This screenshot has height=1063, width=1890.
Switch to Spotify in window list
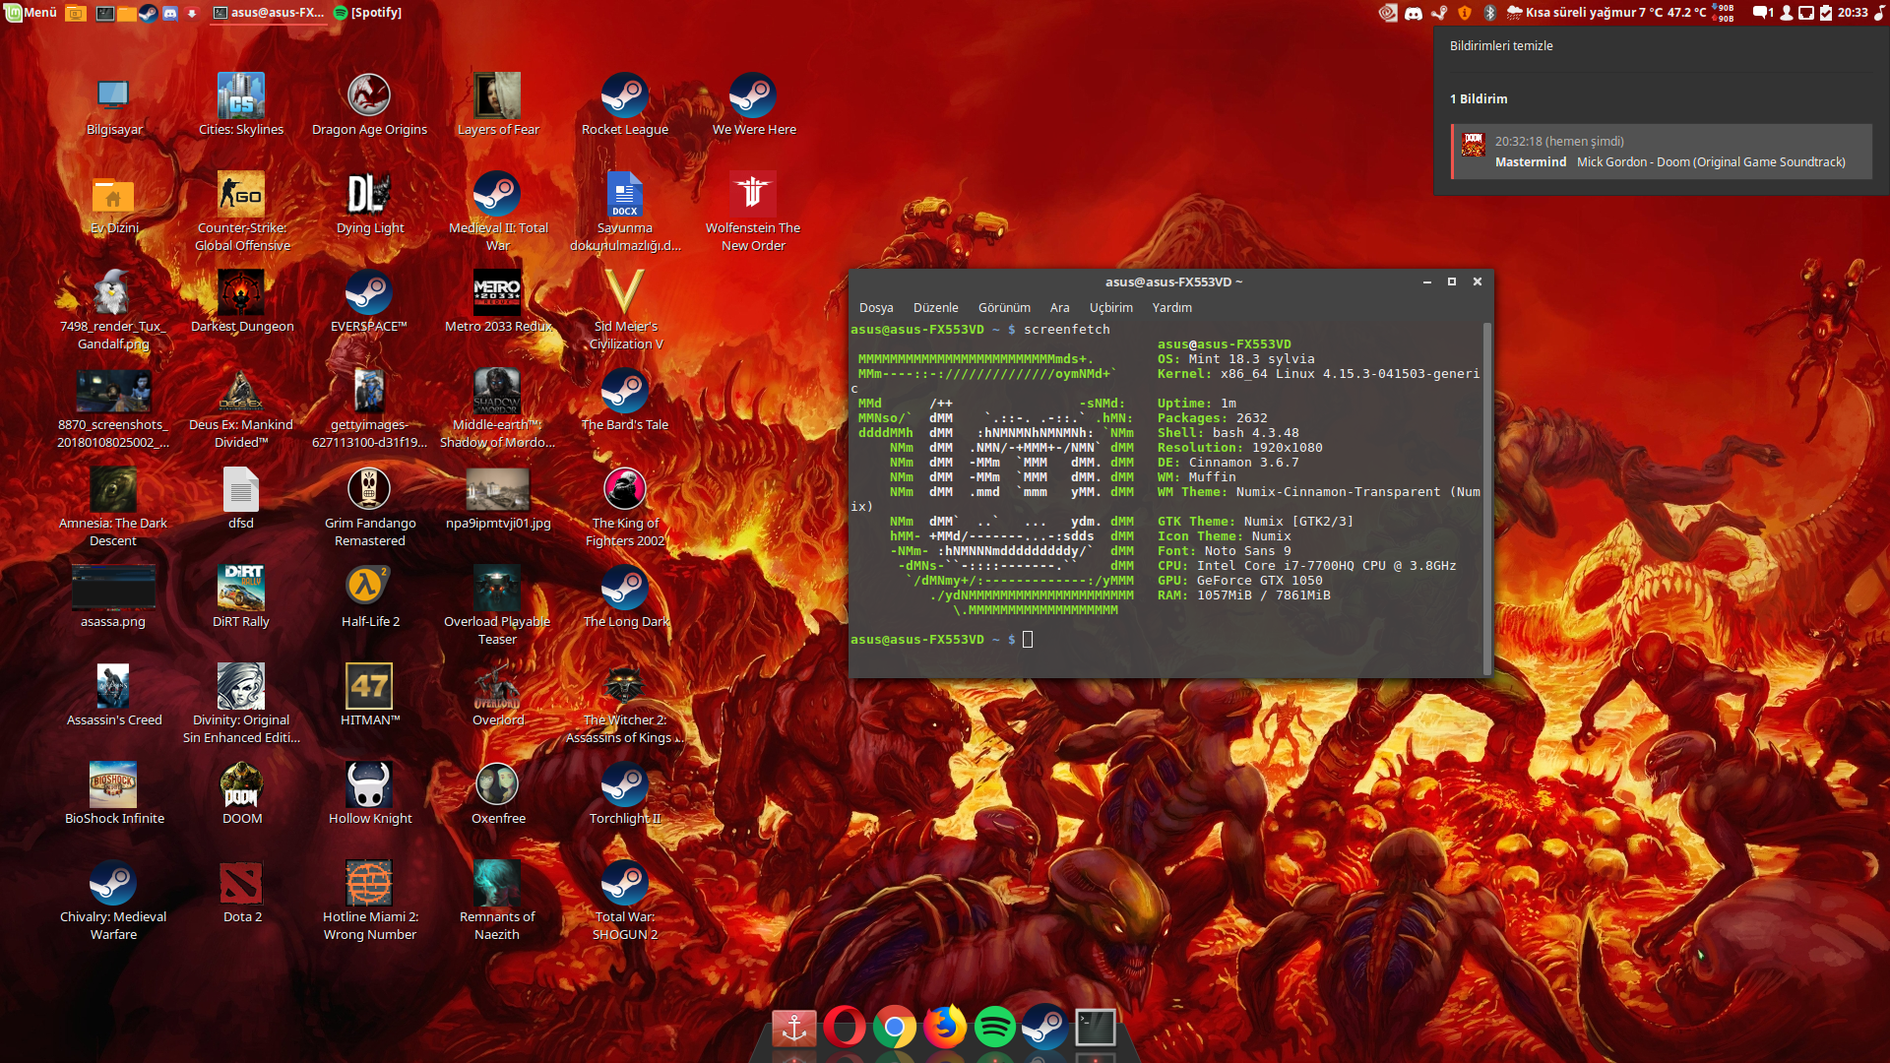click(x=368, y=13)
